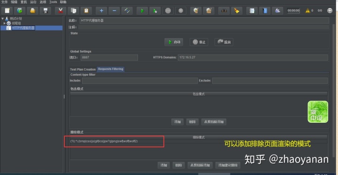Switch to Test Plan Creation tab
The height and width of the screenshot is (175, 338).
tap(83, 69)
